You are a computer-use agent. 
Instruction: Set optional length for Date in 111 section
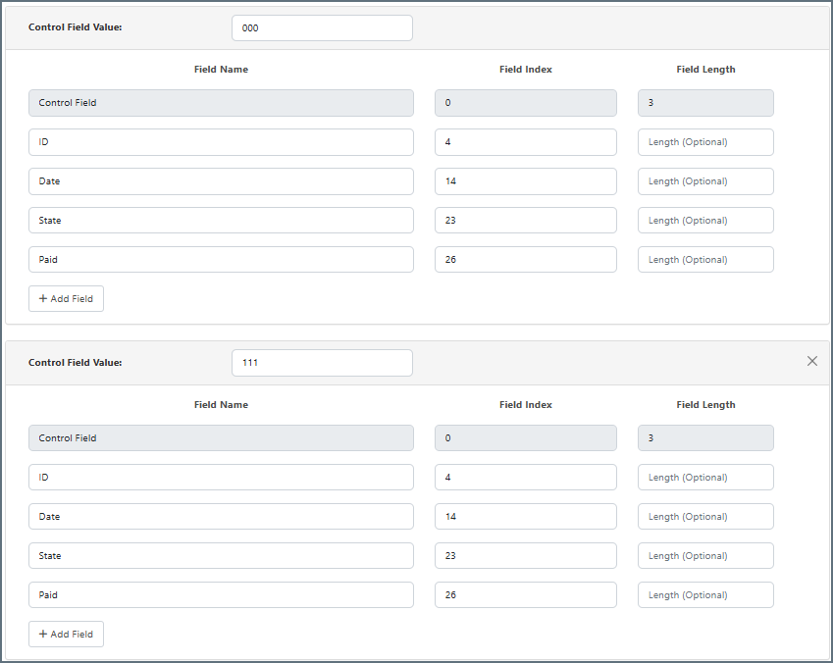(x=705, y=517)
